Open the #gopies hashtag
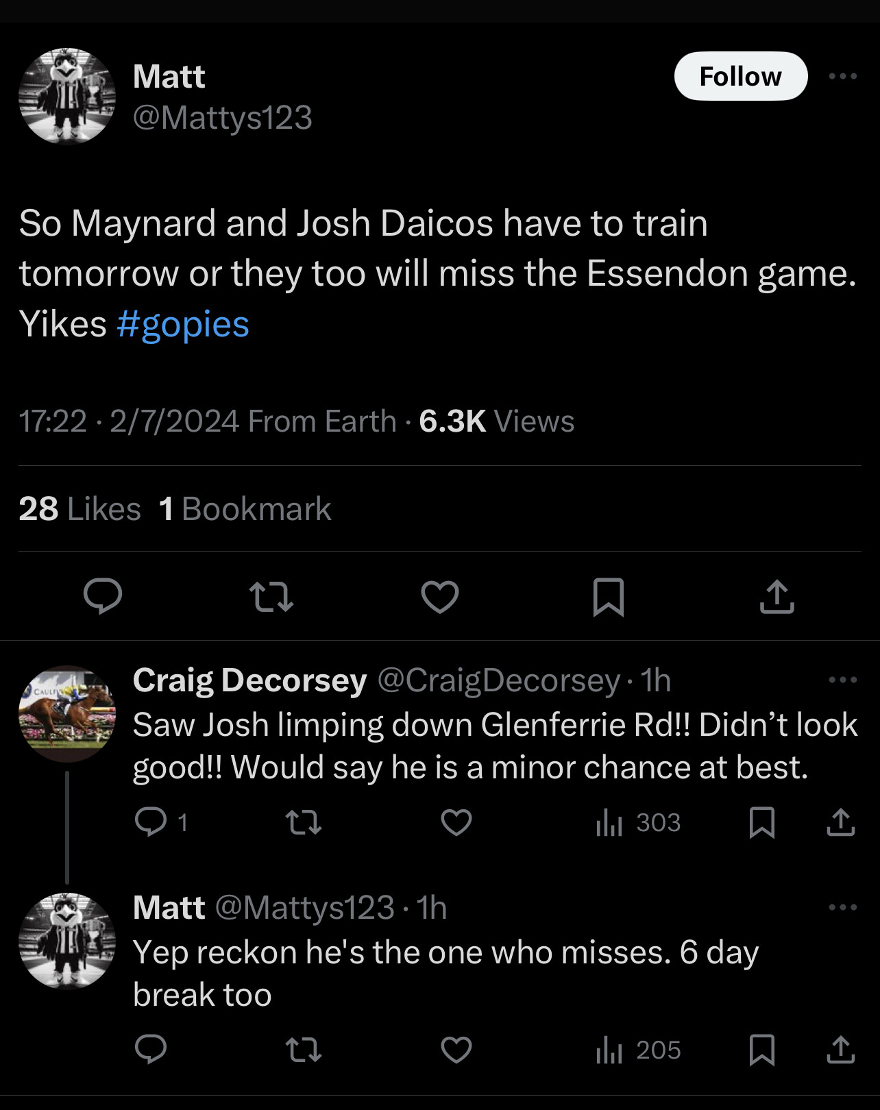Viewport: 880px width, 1110px height. pyautogui.click(x=182, y=323)
